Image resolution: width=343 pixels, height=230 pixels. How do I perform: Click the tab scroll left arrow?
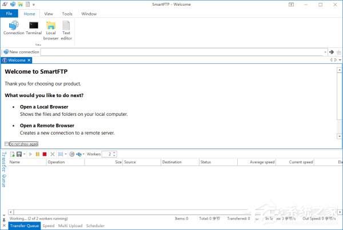pos(331,59)
